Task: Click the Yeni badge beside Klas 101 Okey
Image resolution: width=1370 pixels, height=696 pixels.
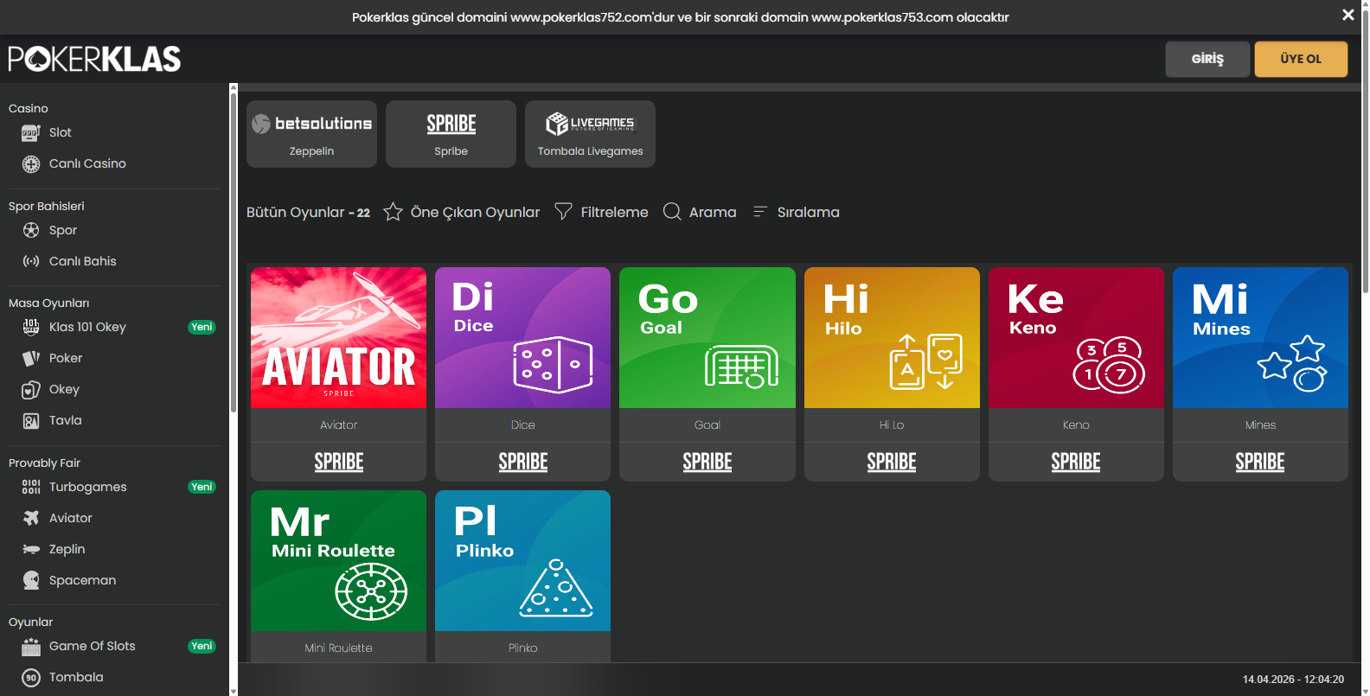Action: [202, 327]
